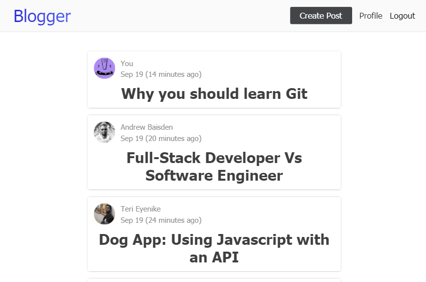The image size is (426, 282).
Task: Open the post Why you should learn Git
Action: tap(214, 94)
